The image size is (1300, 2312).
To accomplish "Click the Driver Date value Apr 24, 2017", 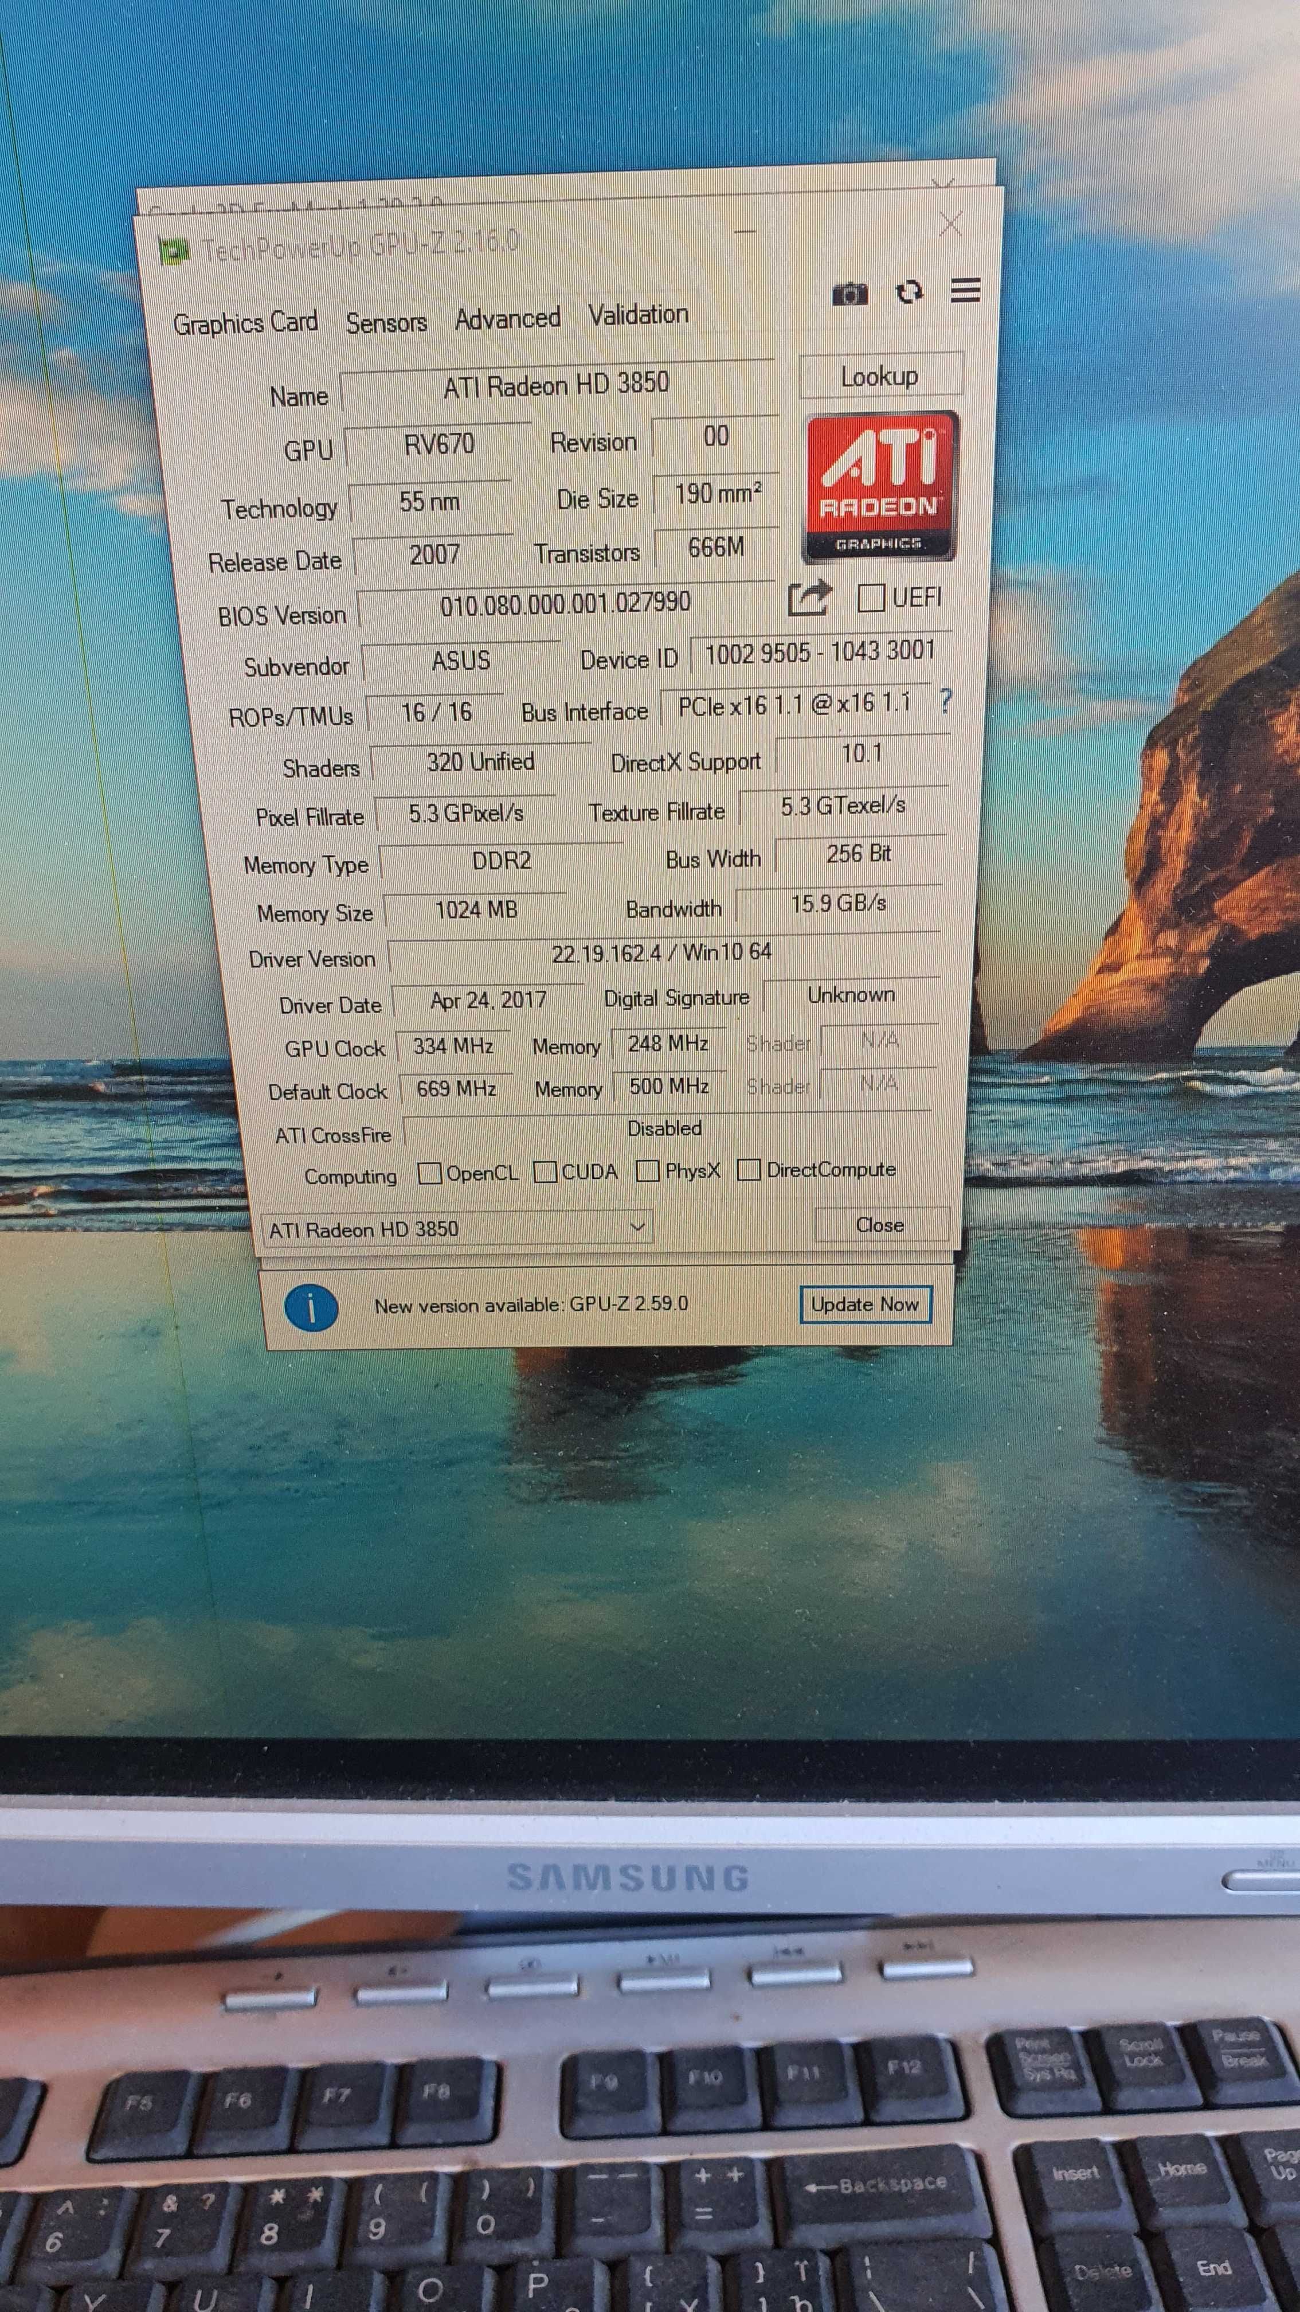I will pos(488,1001).
